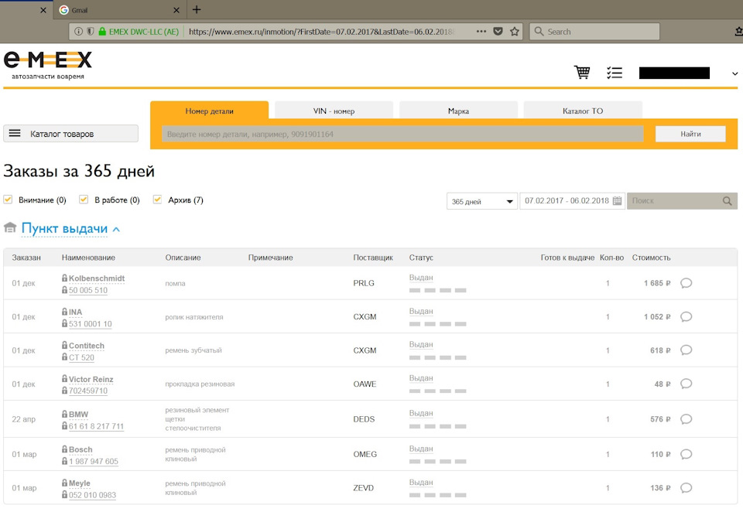
Task: Open the date range calendar icon
Action: coord(617,201)
